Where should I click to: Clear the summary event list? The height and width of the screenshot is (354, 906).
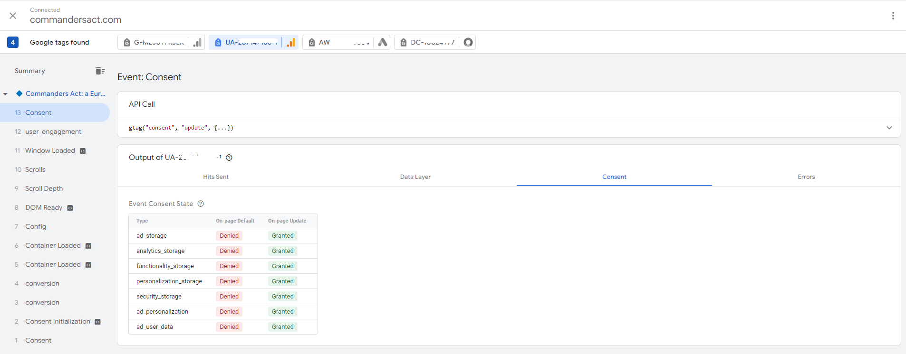pos(100,71)
